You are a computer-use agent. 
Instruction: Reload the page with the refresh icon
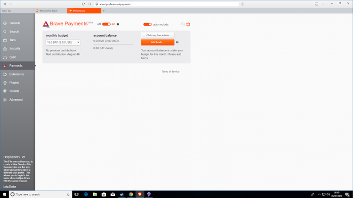[x=83, y=4]
